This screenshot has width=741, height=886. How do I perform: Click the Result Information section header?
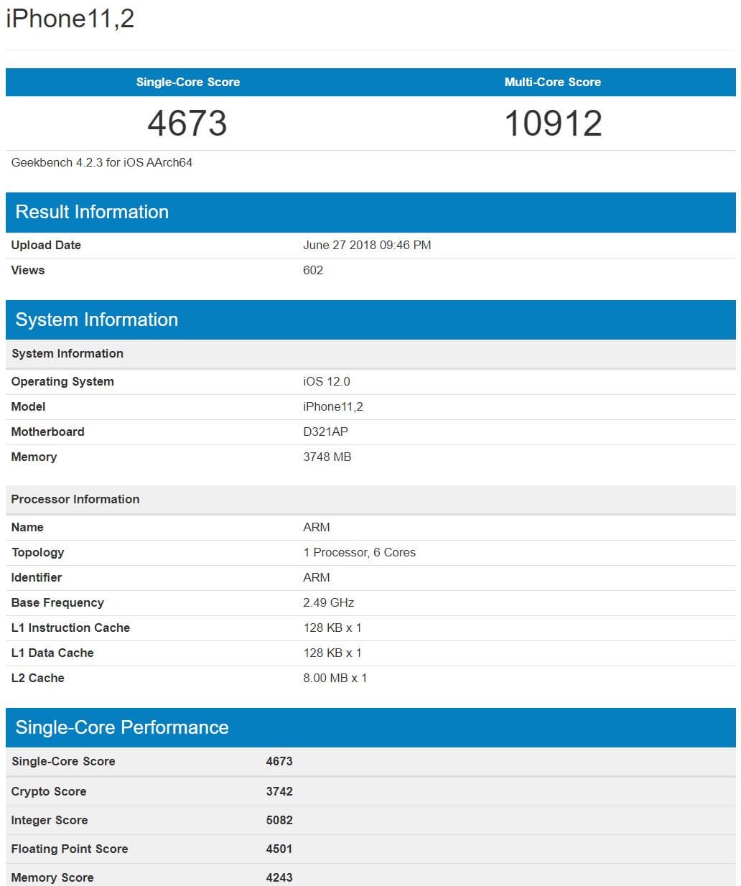click(91, 212)
